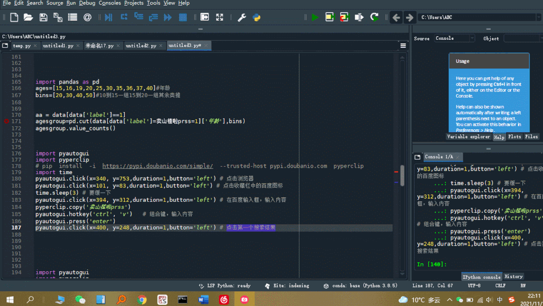Viewport: 543px width, 306px height.
Task: Select the Run current cell icon
Action: point(330,17)
